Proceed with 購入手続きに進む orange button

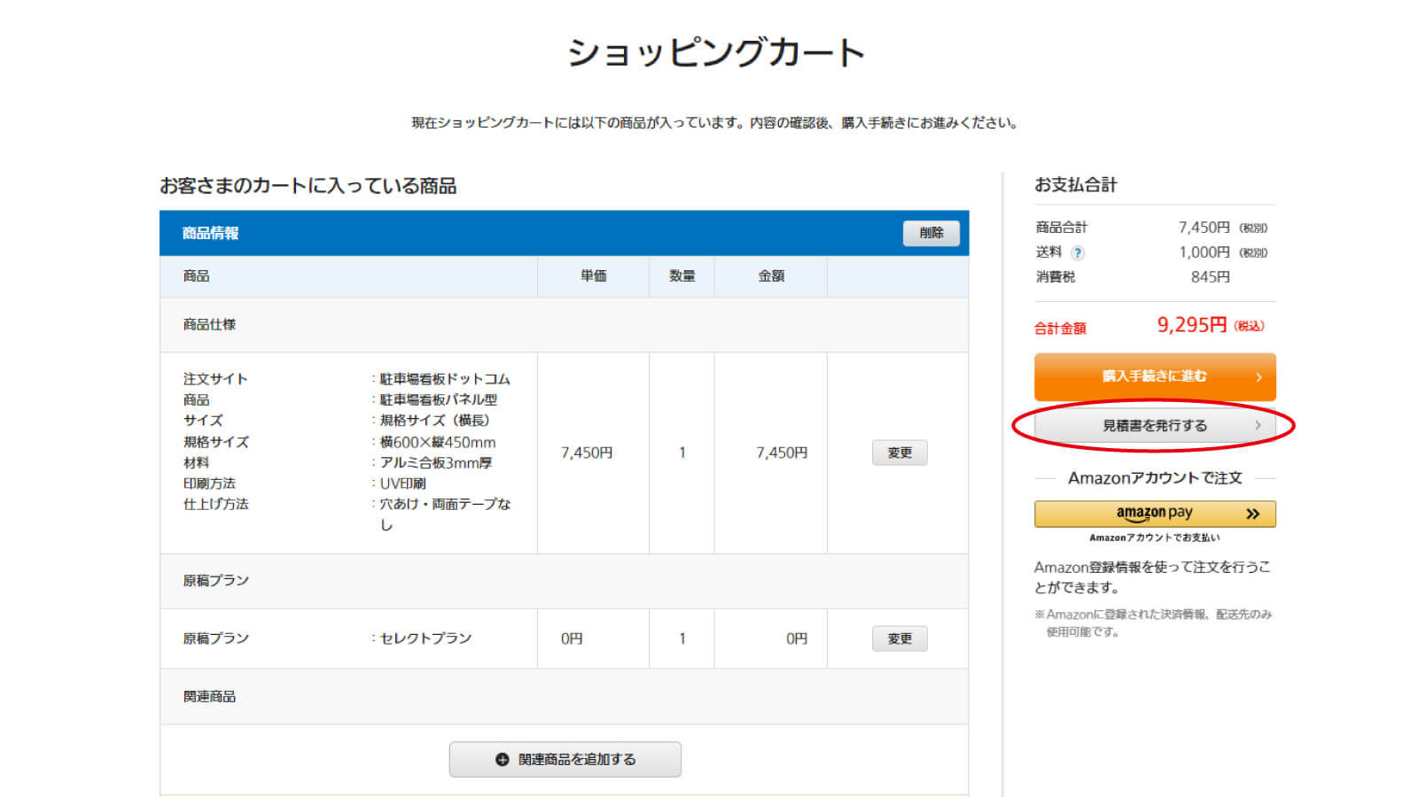pyautogui.click(x=1155, y=376)
